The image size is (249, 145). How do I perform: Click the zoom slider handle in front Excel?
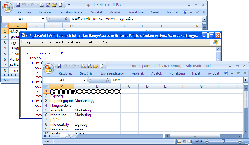coord(223,141)
